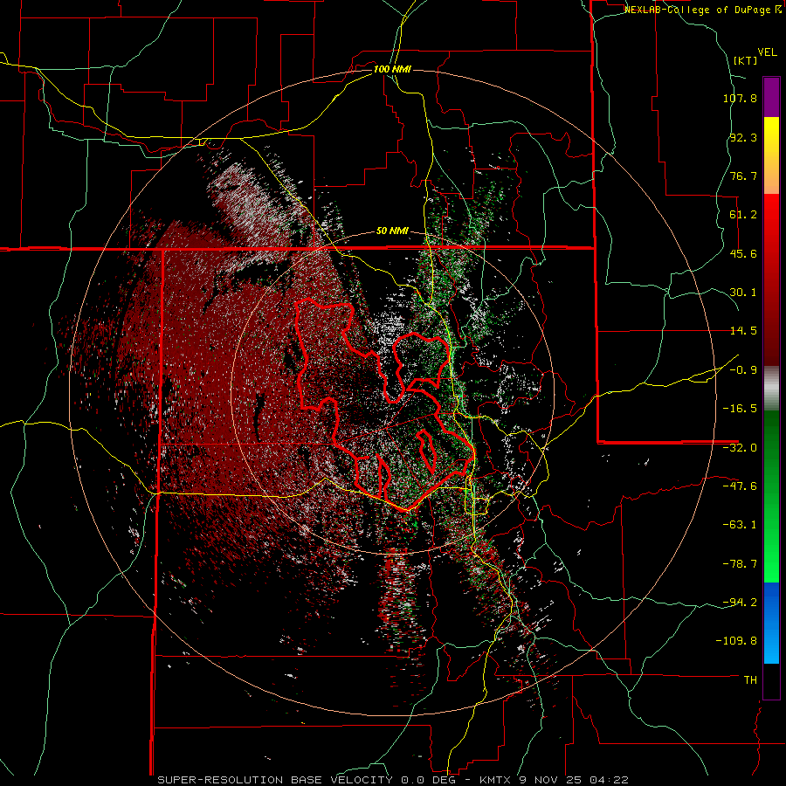
Task: Click the -32.0 velocity scale value
Action: pyautogui.click(x=740, y=448)
